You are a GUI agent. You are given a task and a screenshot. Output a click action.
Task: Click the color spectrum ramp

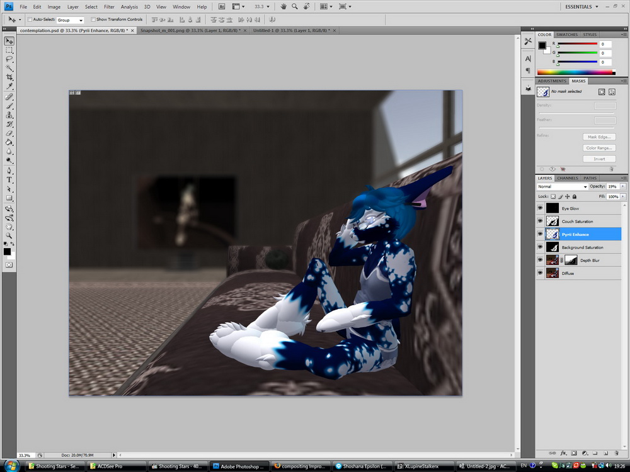point(576,72)
